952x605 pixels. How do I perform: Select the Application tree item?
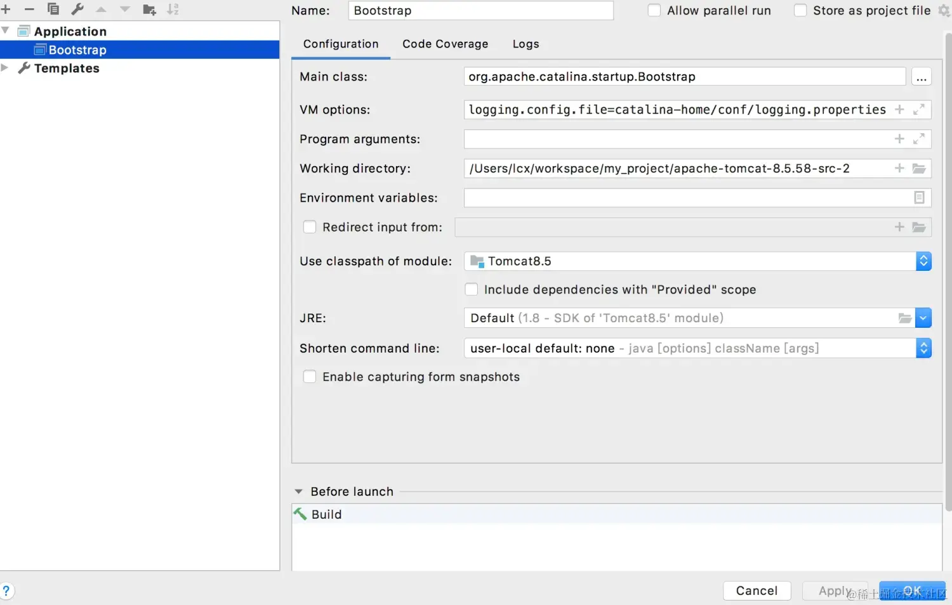(70, 31)
